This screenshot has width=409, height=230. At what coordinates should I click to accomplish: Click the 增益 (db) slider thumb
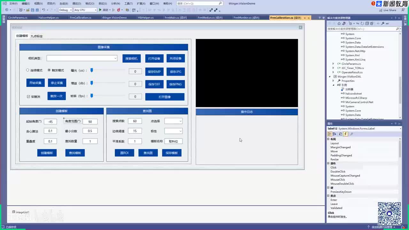point(92,83)
